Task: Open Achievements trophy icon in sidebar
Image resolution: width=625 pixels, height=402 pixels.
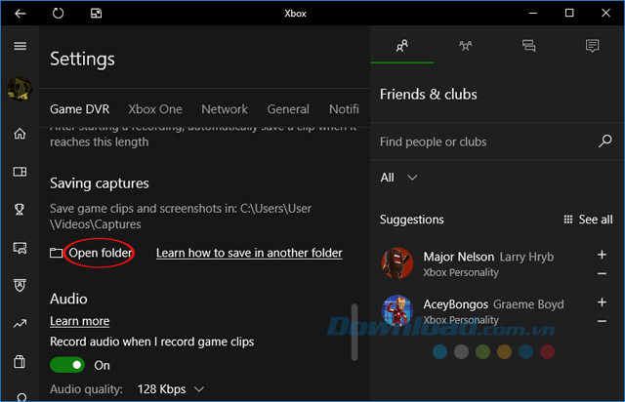Action: 20,210
